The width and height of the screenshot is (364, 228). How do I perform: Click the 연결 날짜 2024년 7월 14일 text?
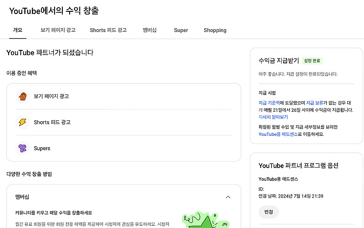coord(291,196)
